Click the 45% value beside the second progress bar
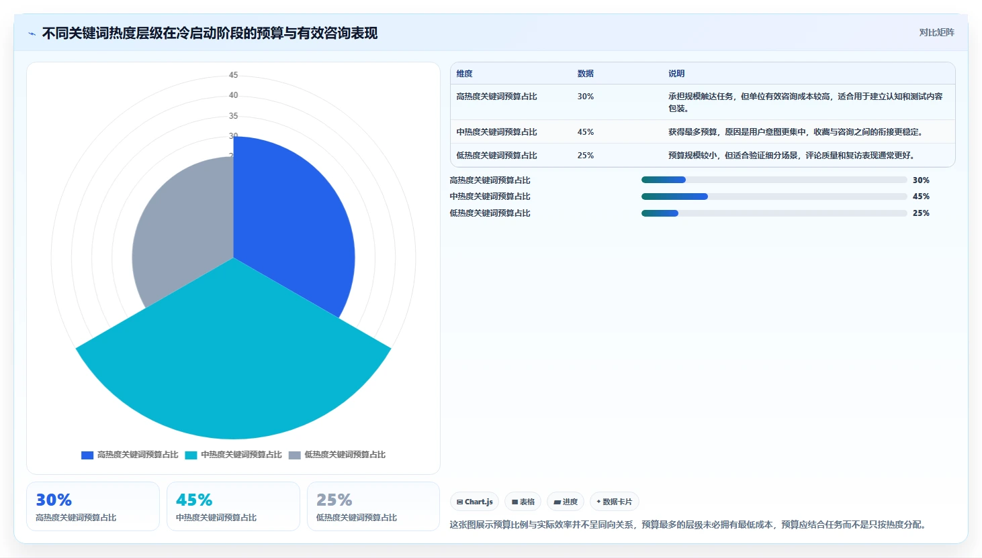Screen dimensions: 982x558 (921, 197)
